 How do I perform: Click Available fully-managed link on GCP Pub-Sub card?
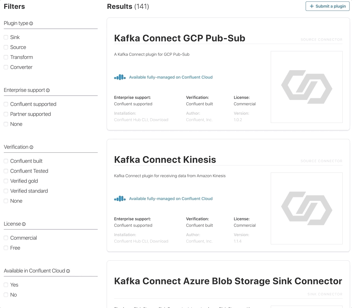pyautogui.click(x=171, y=77)
